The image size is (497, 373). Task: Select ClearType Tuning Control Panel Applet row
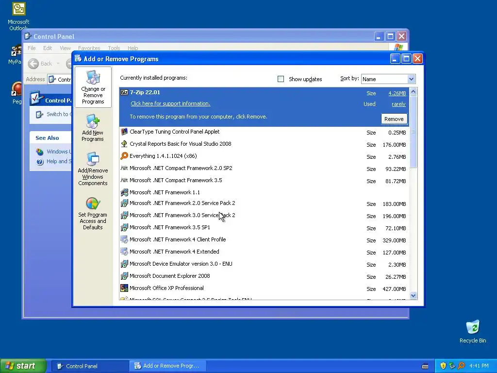tap(265, 132)
